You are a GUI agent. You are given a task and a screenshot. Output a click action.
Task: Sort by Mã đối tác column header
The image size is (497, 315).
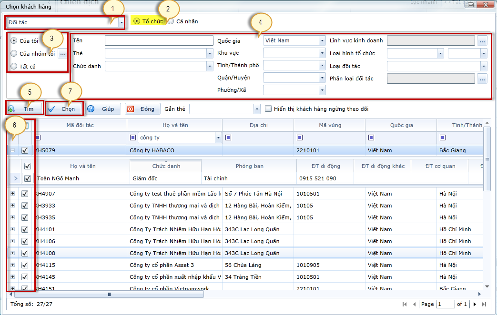[79, 126]
